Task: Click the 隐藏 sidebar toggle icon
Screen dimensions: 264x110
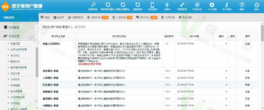Action: pyautogui.click(x=42, y=17)
